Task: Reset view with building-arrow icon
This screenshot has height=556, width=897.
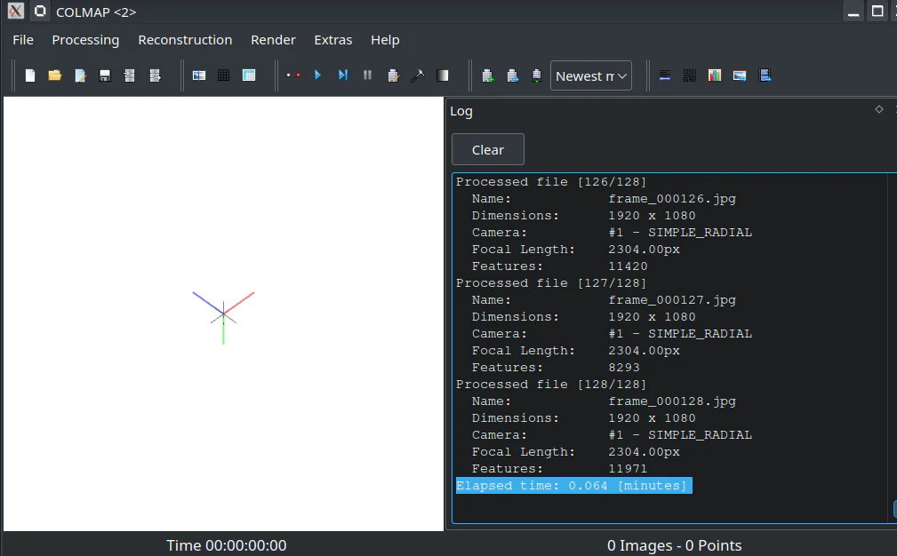Action: (513, 75)
